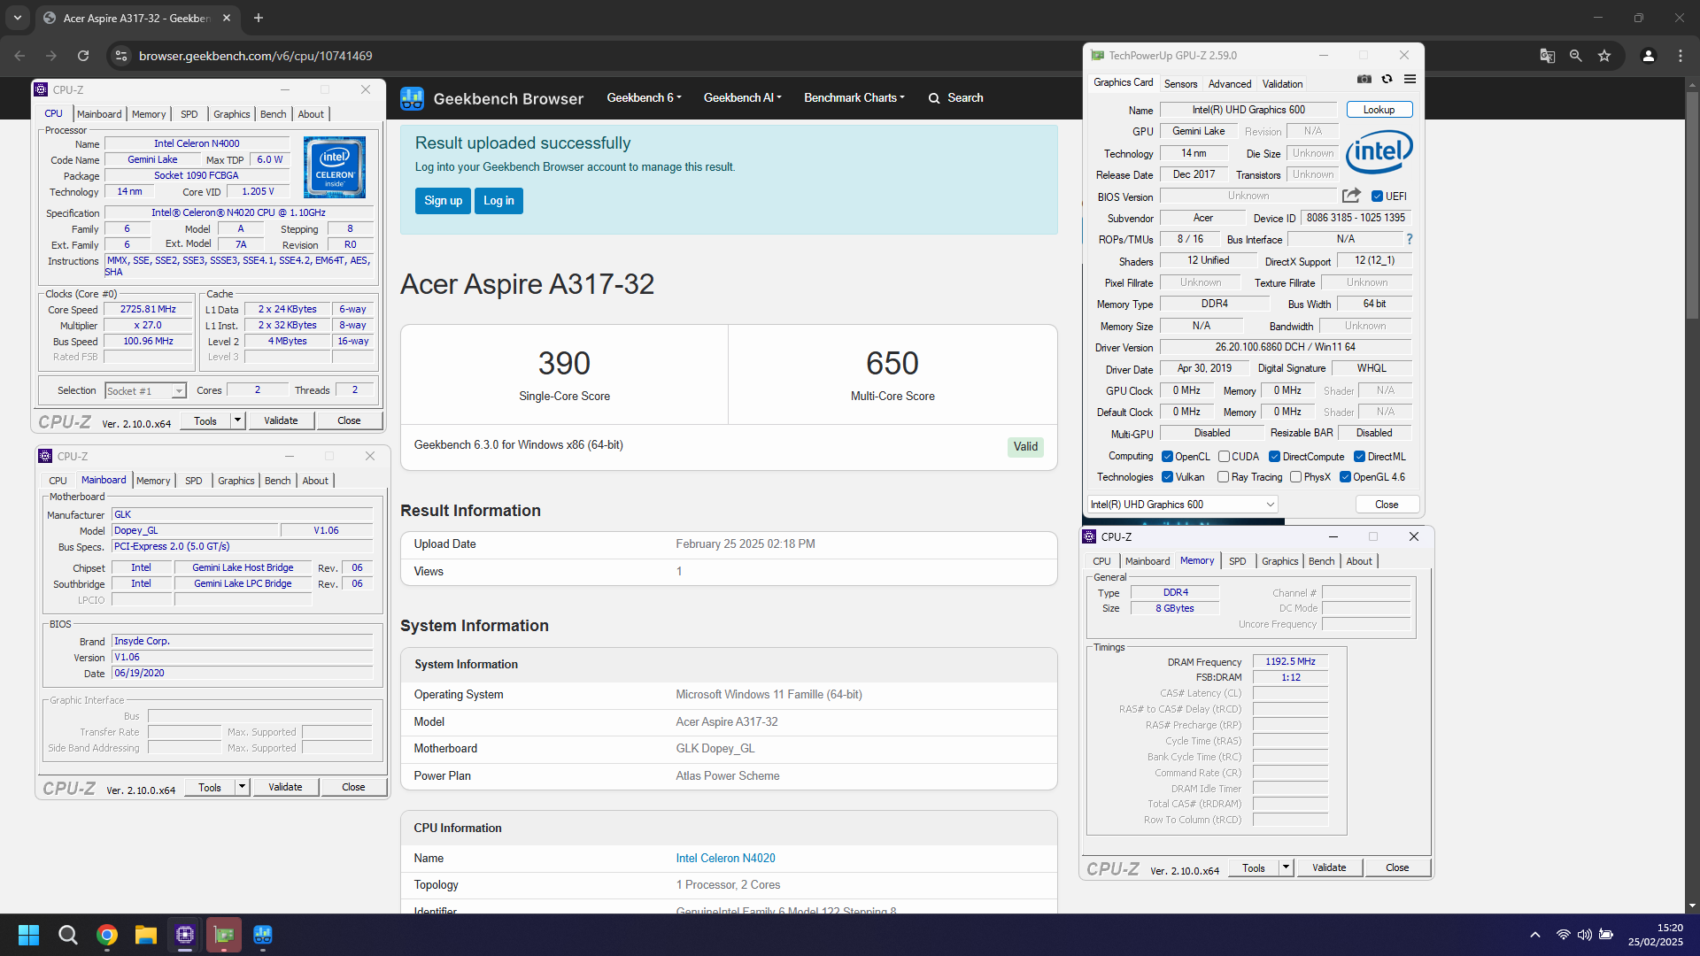Open the Chrome tab search dropdown arrow

(x=17, y=18)
